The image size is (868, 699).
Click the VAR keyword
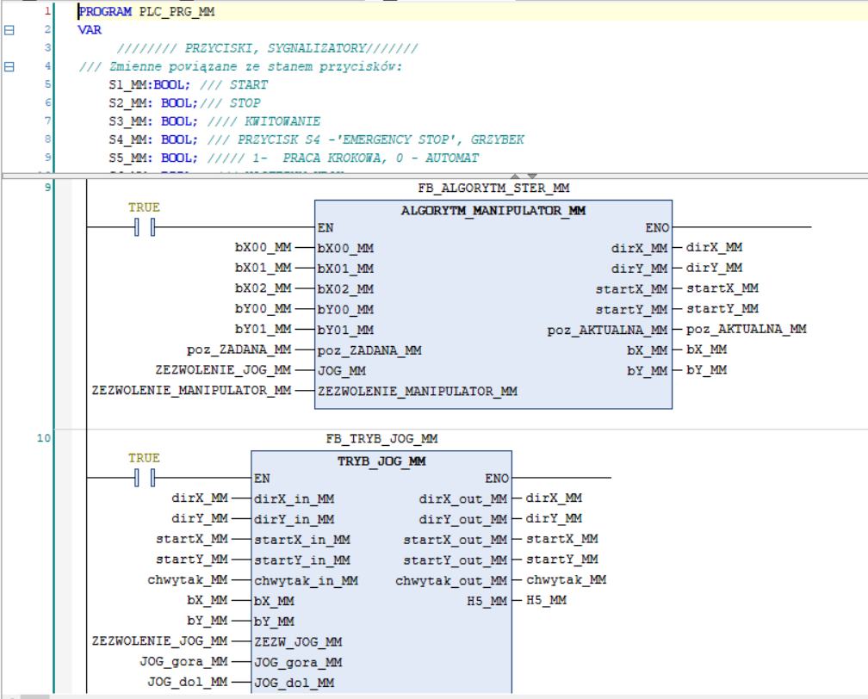90,30
